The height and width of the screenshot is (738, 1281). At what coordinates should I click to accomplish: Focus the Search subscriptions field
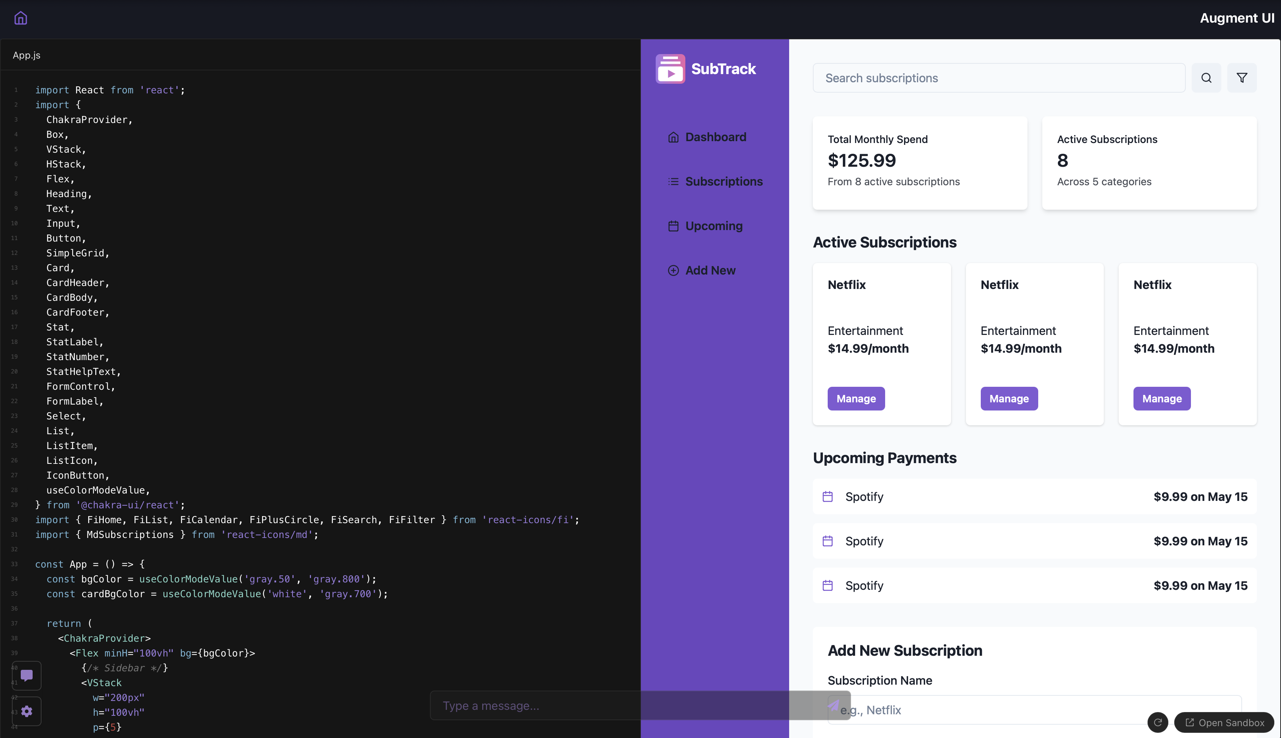click(x=998, y=78)
